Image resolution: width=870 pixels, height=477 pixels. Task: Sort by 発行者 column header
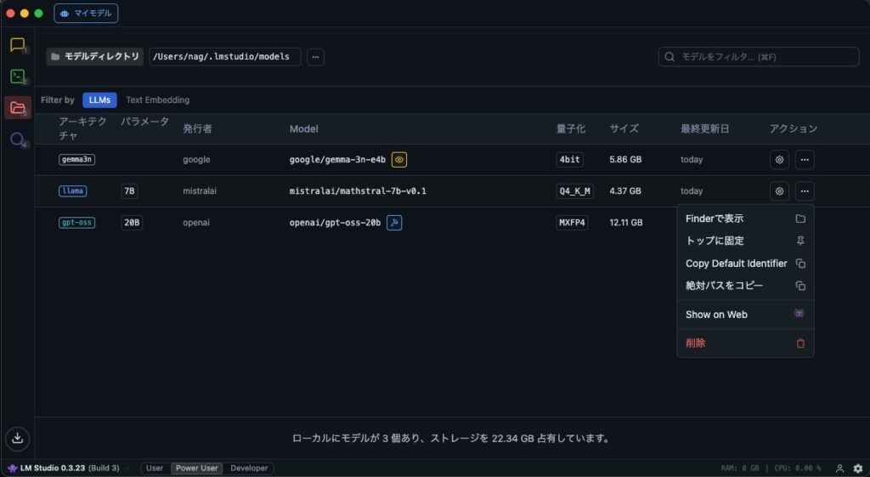coord(197,129)
